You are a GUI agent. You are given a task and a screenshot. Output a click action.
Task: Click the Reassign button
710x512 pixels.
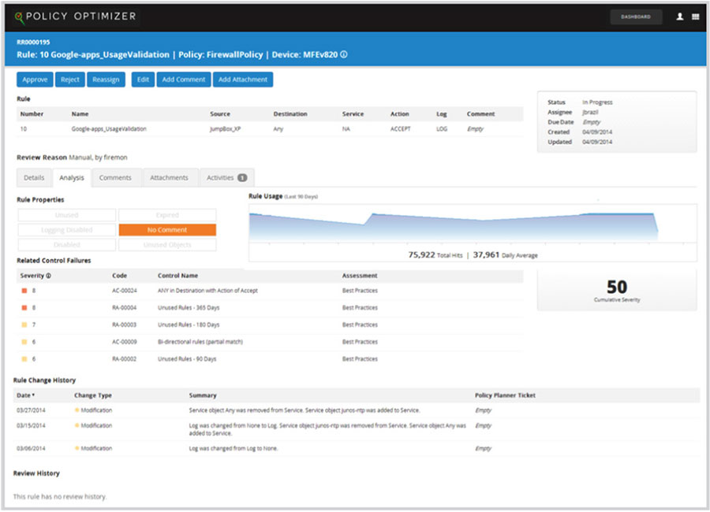pyautogui.click(x=106, y=80)
